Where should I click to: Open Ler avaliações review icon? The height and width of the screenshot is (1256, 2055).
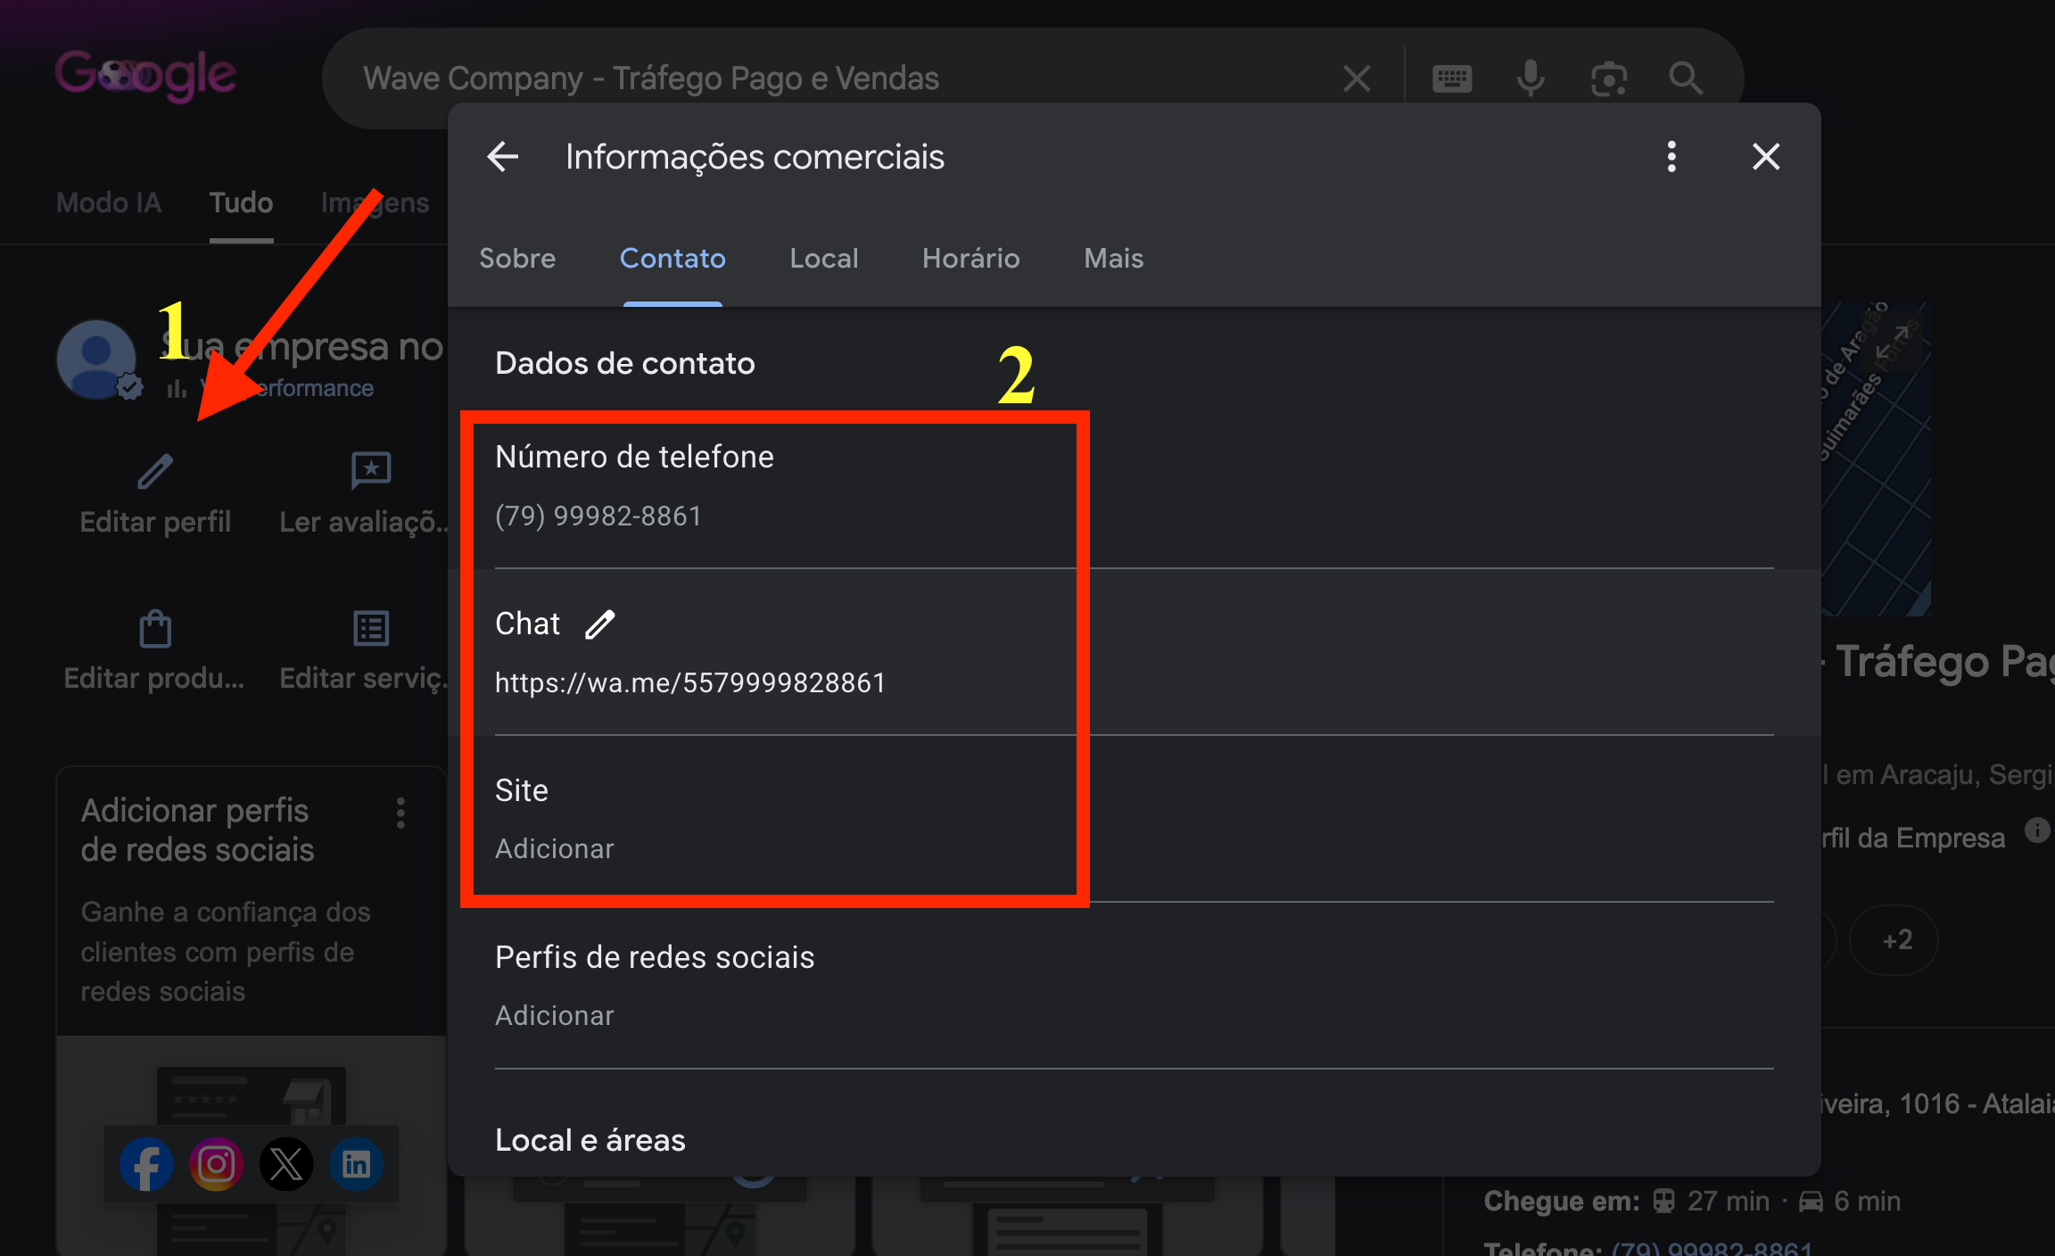click(x=371, y=470)
